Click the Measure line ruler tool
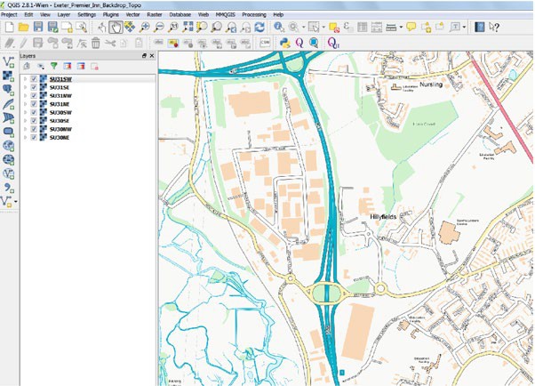 [x=391, y=28]
